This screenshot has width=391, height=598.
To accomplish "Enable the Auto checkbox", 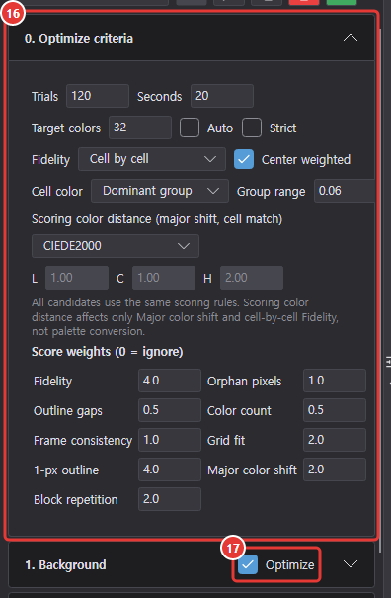I will (x=190, y=128).
